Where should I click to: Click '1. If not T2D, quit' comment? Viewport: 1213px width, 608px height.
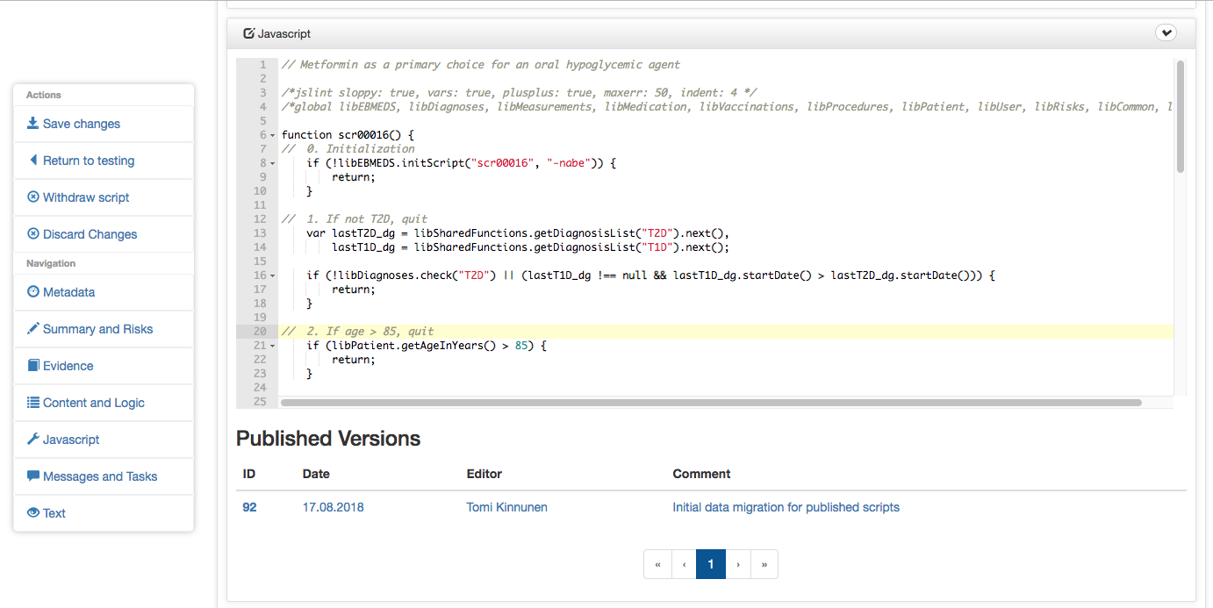pyautogui.click(x=355, y=219)
